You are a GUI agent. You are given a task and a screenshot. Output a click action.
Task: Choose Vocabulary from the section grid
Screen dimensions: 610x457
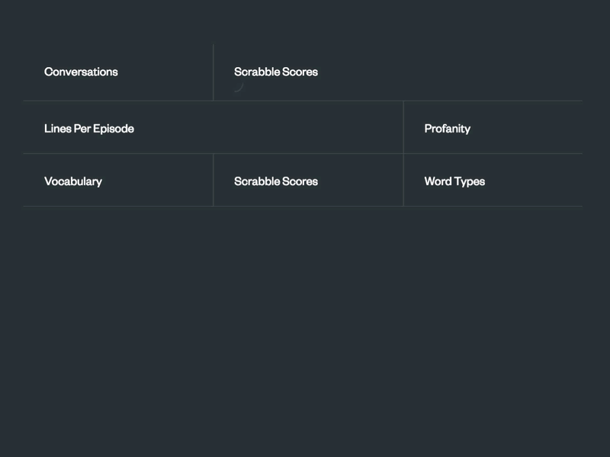pyautogui.click(x=73, y=181)
